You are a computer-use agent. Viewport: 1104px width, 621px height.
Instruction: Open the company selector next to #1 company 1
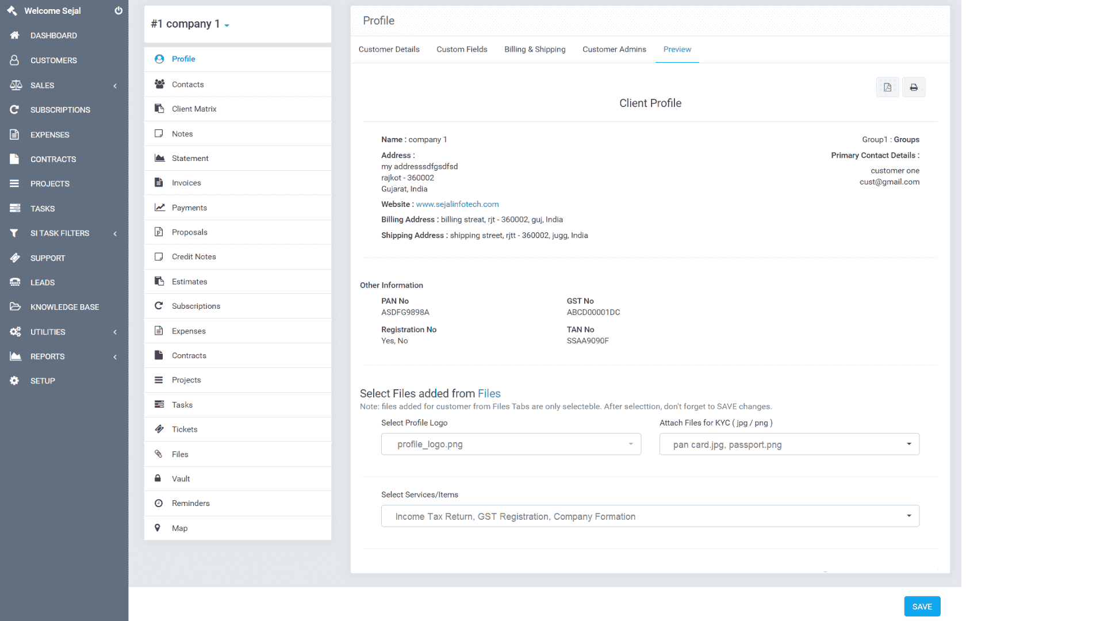[x=227, y=25]
